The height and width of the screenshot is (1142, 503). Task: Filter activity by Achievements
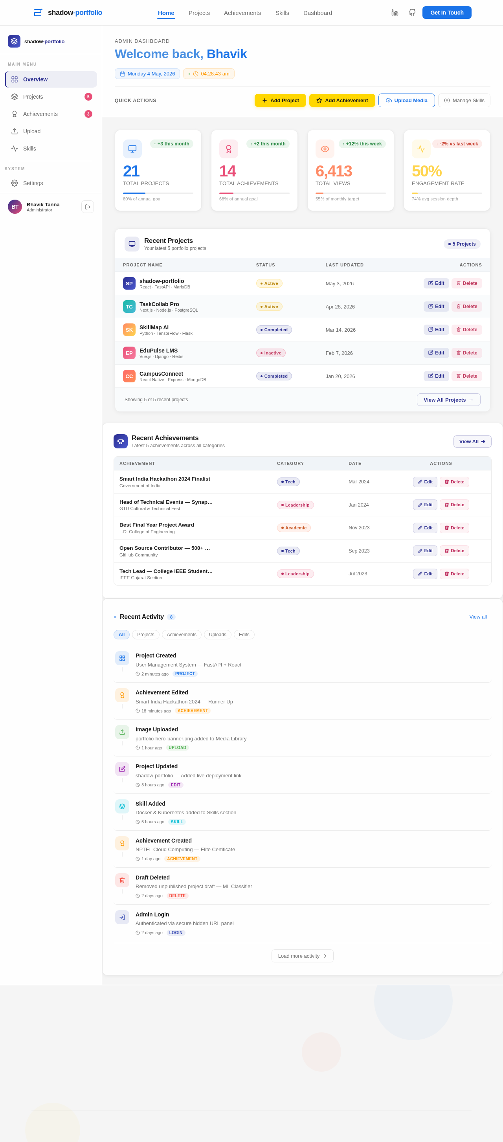tap(182, 635)
